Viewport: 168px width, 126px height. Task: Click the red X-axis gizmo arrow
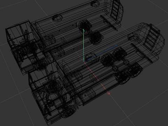(97, 78)
